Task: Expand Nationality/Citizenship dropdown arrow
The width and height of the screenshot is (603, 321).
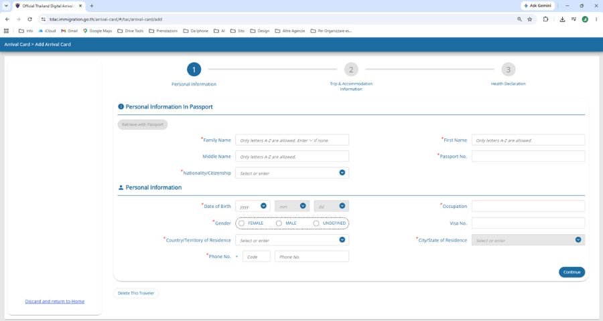Action: [x=342, y=173]
